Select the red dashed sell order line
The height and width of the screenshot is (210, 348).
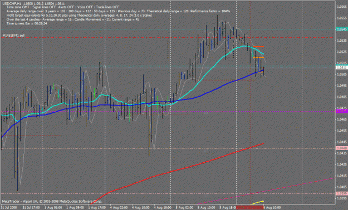point(168,38)
